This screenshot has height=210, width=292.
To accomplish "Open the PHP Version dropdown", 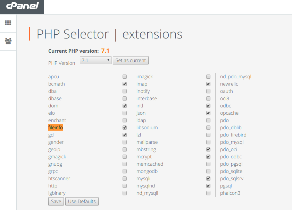I will click(x=95, y=60).
